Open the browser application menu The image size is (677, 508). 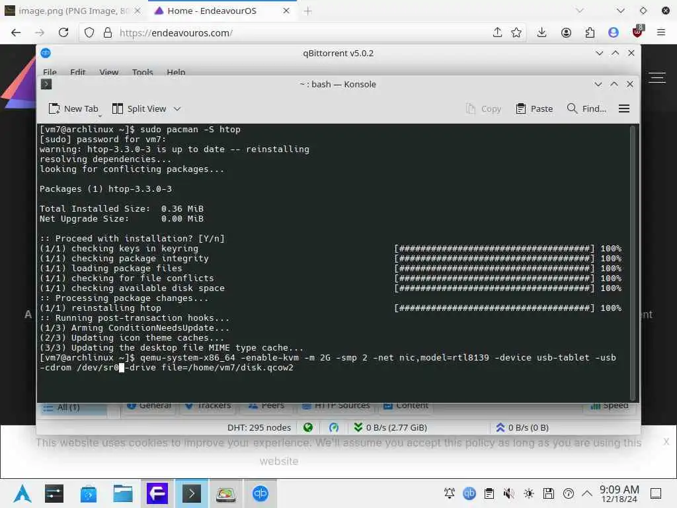[661, 32]
